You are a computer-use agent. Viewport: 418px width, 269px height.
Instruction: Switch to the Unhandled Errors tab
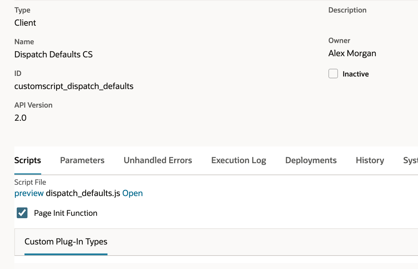(x=158, y=160)
